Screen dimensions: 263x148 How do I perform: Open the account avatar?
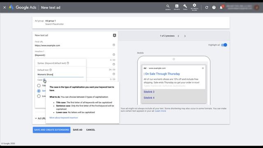click(x=256, y=7)
